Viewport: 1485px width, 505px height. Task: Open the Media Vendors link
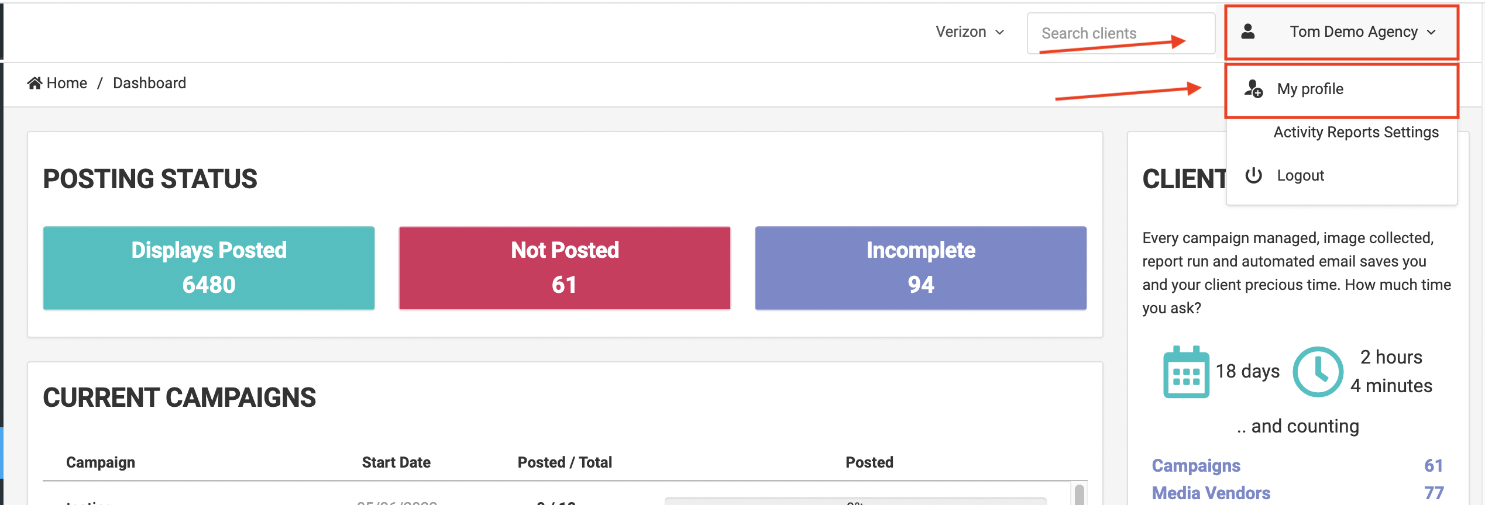[1211, 493]
